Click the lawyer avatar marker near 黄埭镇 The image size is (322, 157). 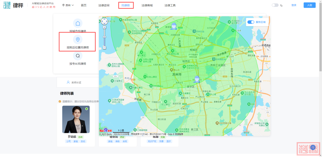click(174, 26)
